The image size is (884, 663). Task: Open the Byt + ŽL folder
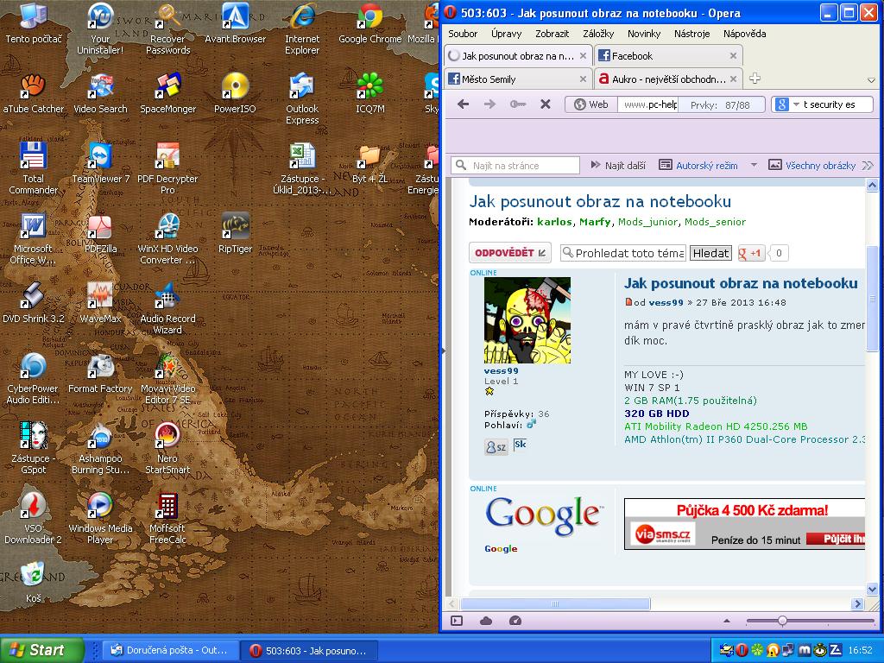coord(369,163)
